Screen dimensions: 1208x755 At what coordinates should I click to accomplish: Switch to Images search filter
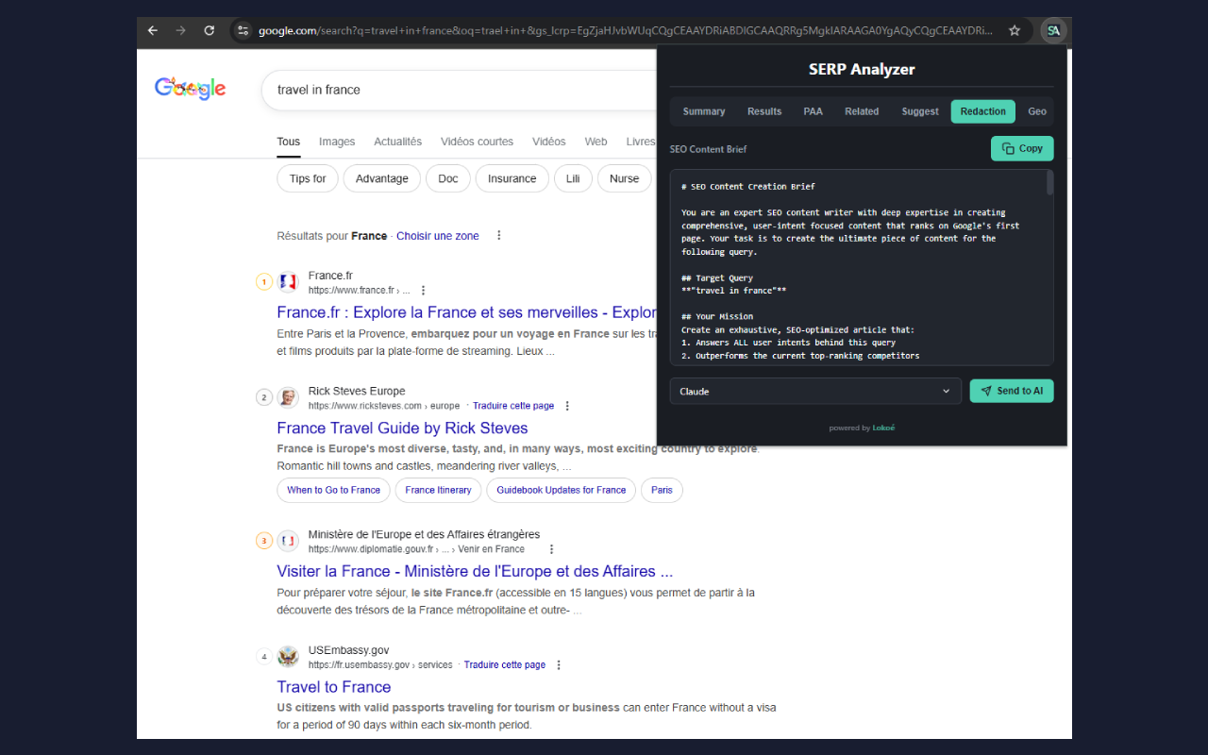[337, 142]
